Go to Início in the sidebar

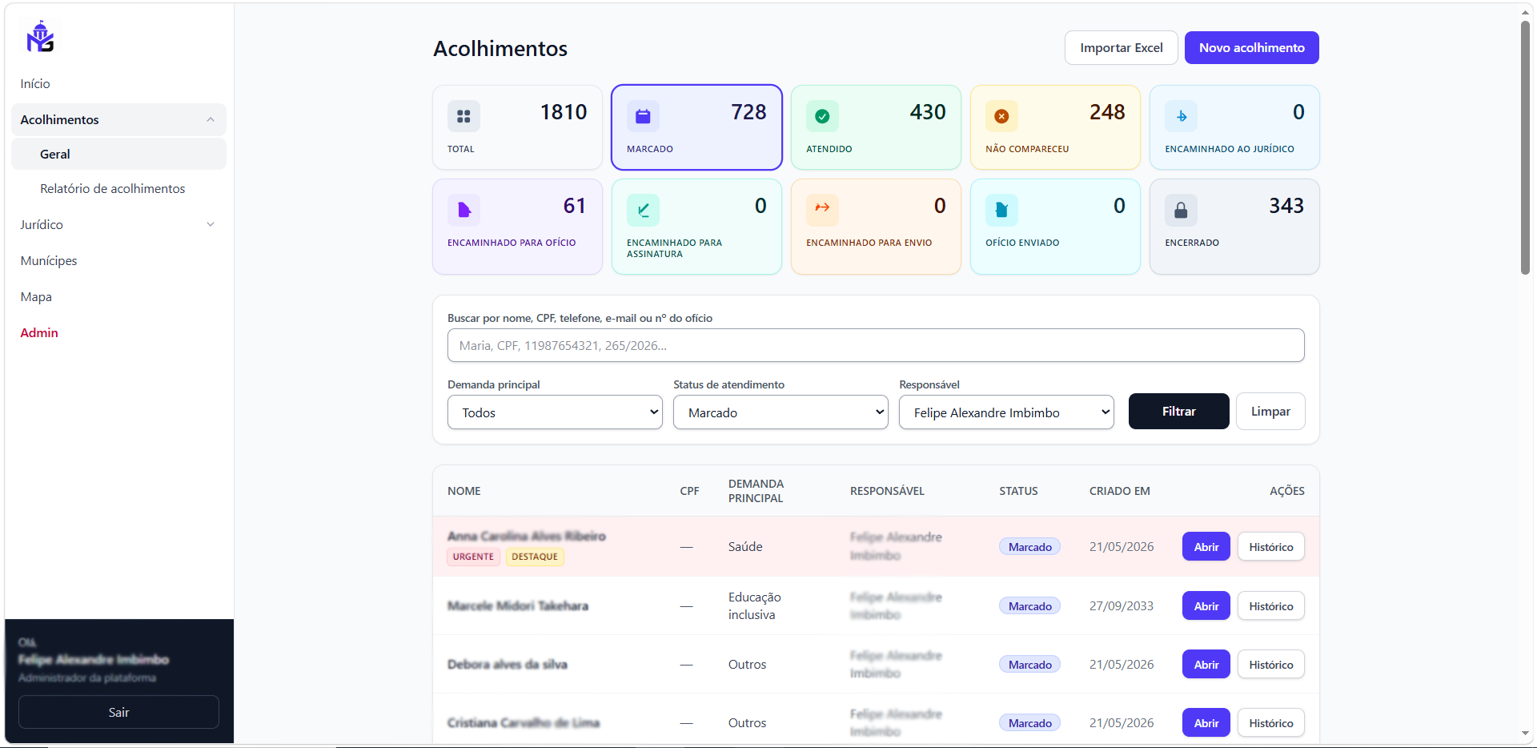35,83
